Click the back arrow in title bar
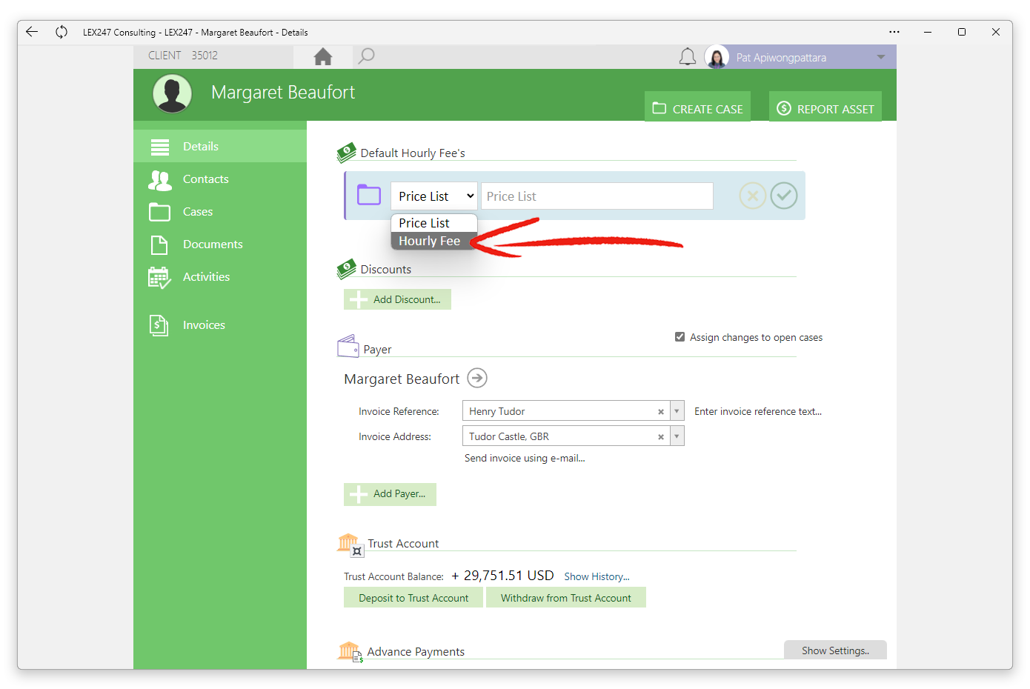The image size is (1030, 689). click(x=31, y=32)
